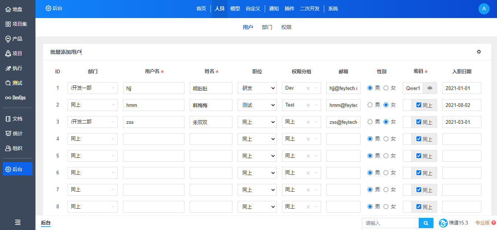
Task: Click the 禅道 logo icon in footer
Action: [x=443, y=223]
